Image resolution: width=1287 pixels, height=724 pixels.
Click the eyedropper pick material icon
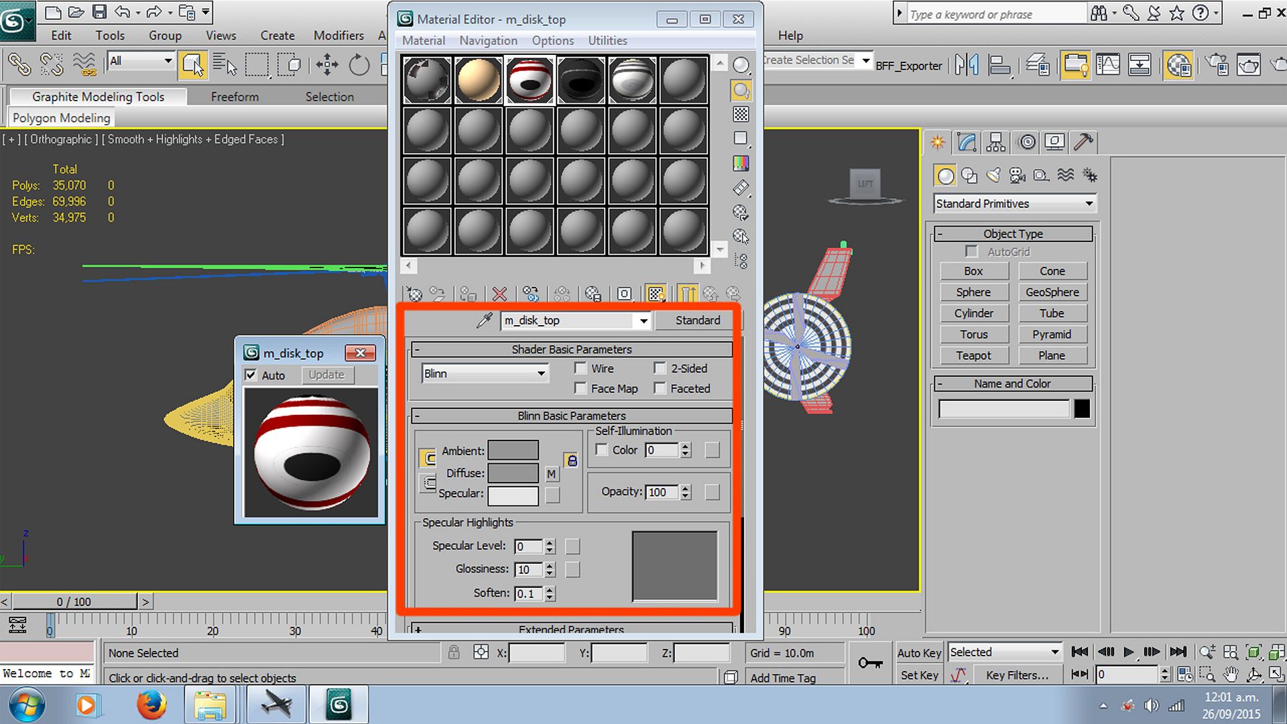pos(484,320)
